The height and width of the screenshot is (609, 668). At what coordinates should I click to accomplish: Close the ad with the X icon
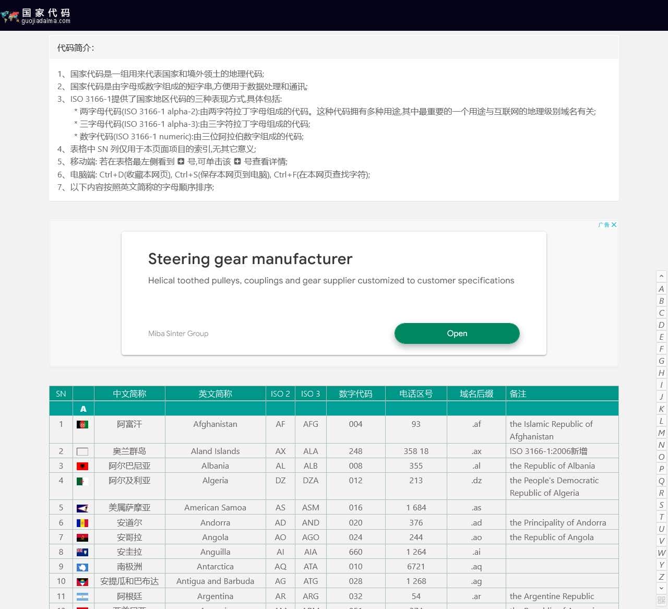click(x=614, y=225)
